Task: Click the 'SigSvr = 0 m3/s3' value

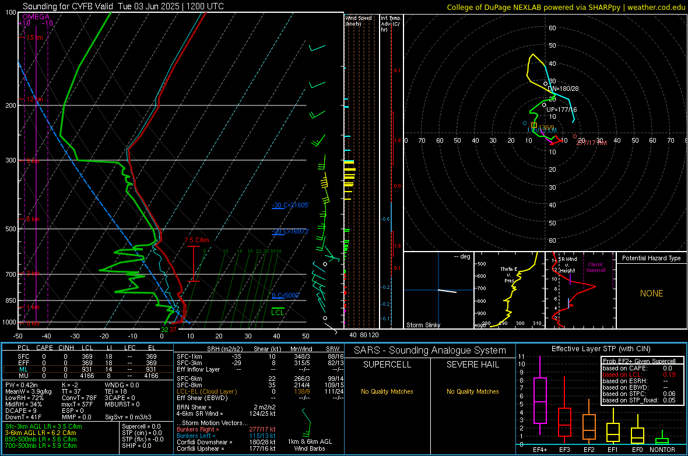Action: [128, 417]
